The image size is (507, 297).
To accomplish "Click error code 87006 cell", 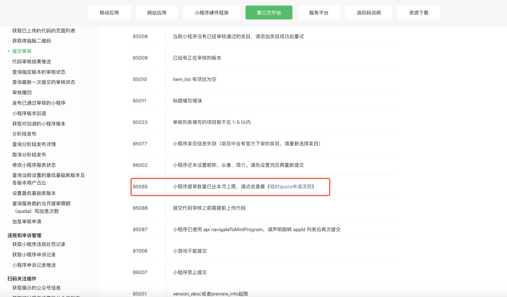I will coord(140,251).
